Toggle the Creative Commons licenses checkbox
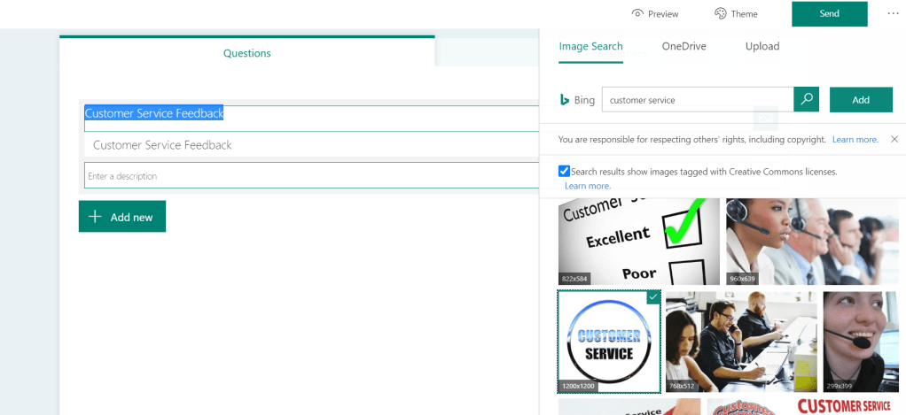Screen dimensions: 906x415 tap(565, 171)
